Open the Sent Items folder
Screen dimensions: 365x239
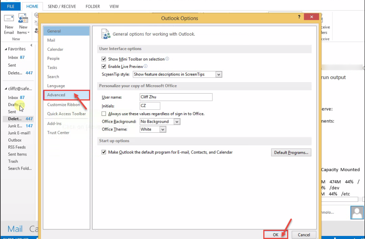(x=17, y=154)
